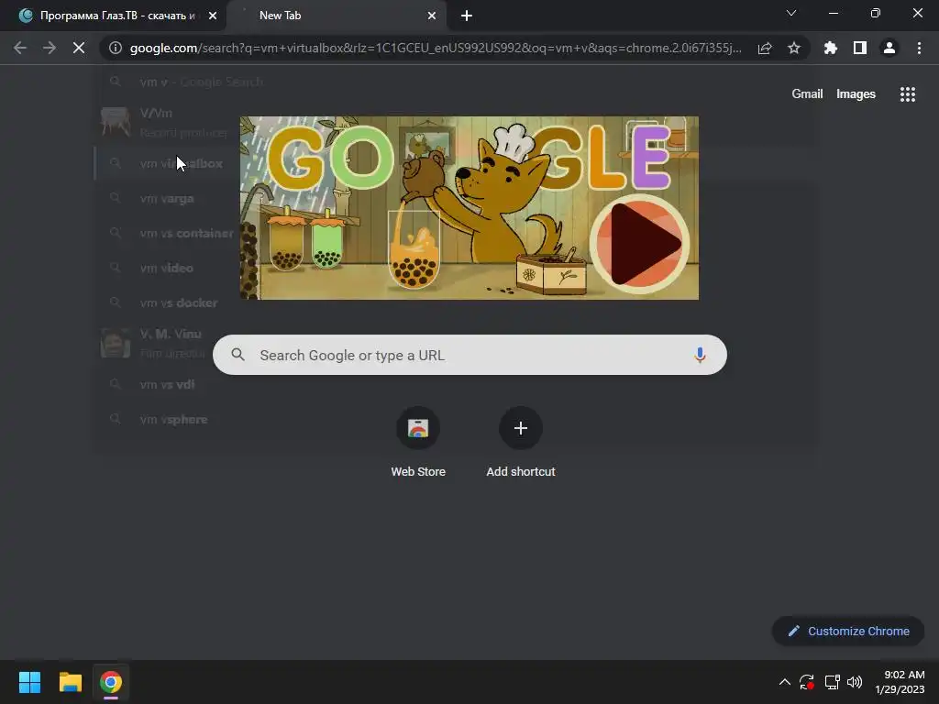Bookmark this tab with the star icon

click(794, 48)
